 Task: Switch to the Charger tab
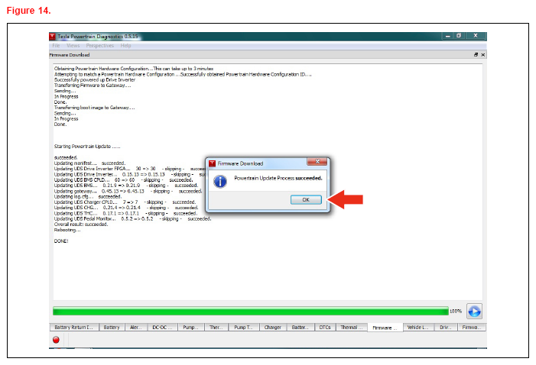point(273,327)
